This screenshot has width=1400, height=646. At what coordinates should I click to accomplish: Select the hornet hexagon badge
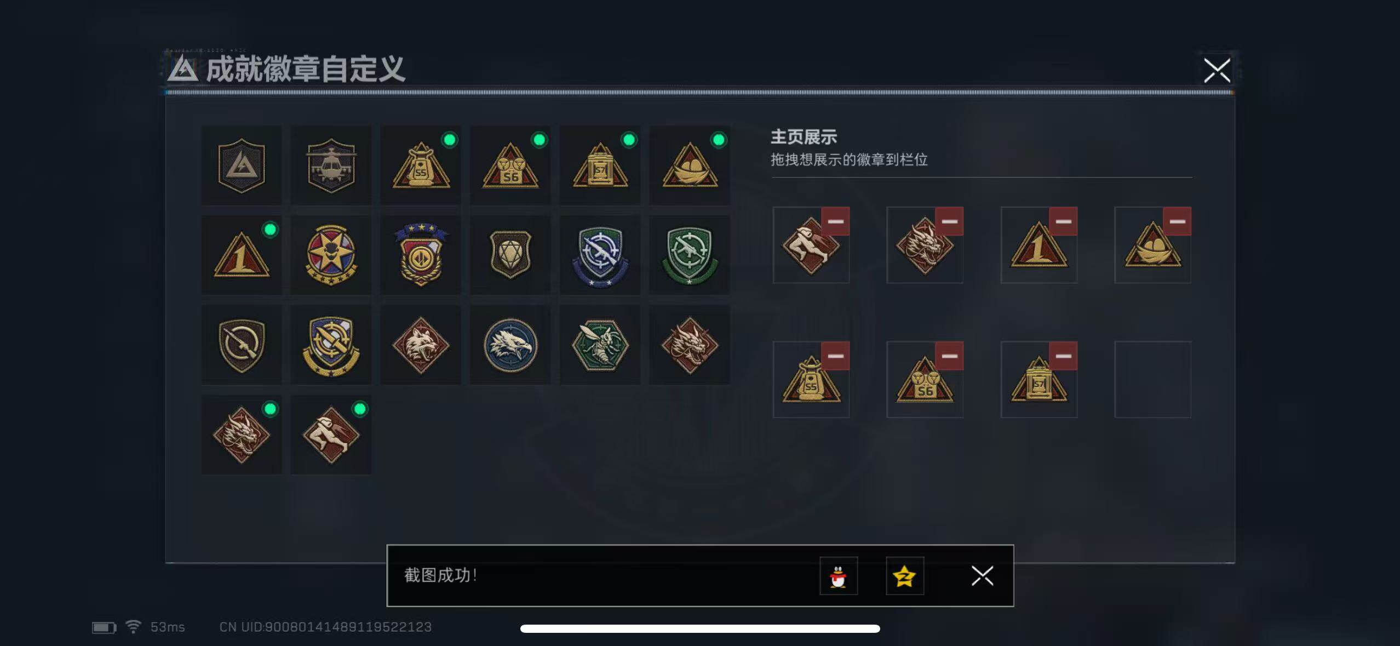(x=600, y=345)
